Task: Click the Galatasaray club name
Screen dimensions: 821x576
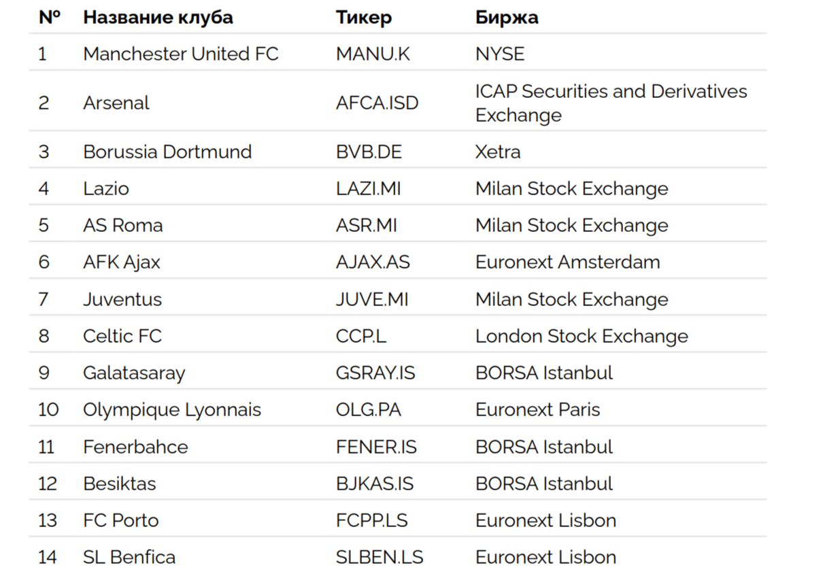Action: 134,373
